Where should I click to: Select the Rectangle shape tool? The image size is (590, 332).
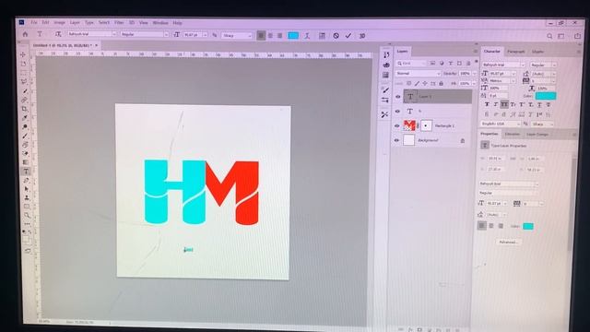point(27,207)
